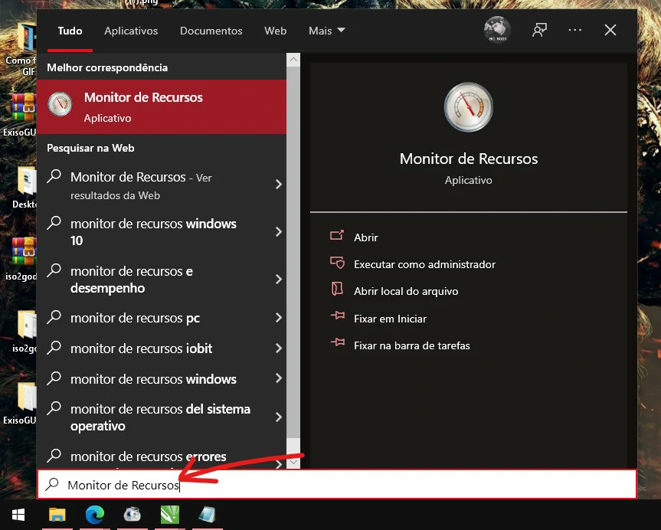
Task: Select suggestion monitor de recursos iobit
Action: [162, 348]
